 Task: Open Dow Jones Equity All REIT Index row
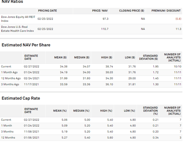(x=91, y=19)
